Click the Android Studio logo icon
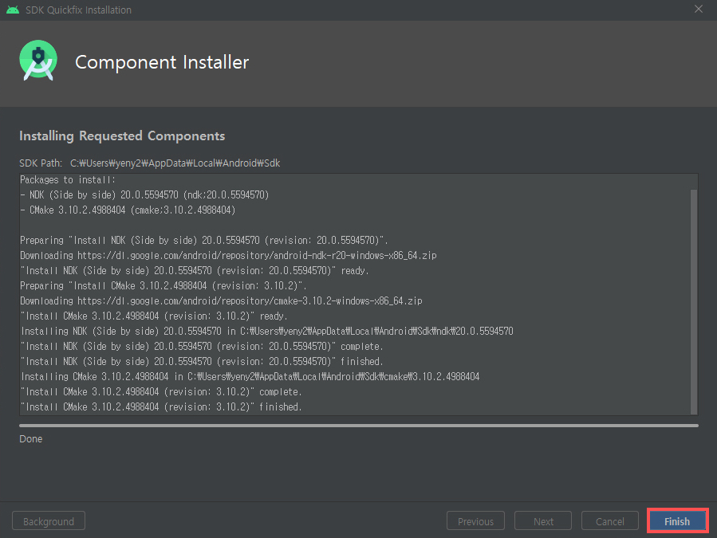 point(38,61)
